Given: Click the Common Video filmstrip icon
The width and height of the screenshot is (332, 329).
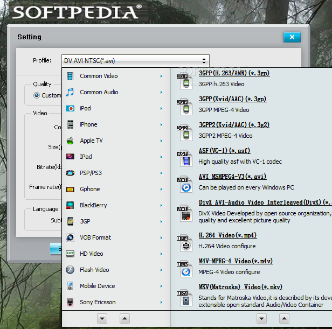Looking at the screenshot, I should click(x=70, y=76).
